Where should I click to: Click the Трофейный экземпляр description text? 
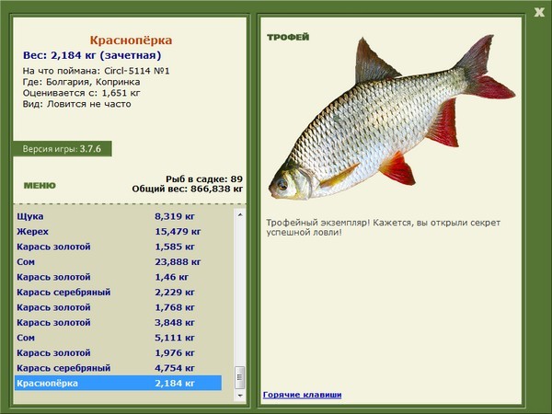pyautogui.click(x=383, y=227)
